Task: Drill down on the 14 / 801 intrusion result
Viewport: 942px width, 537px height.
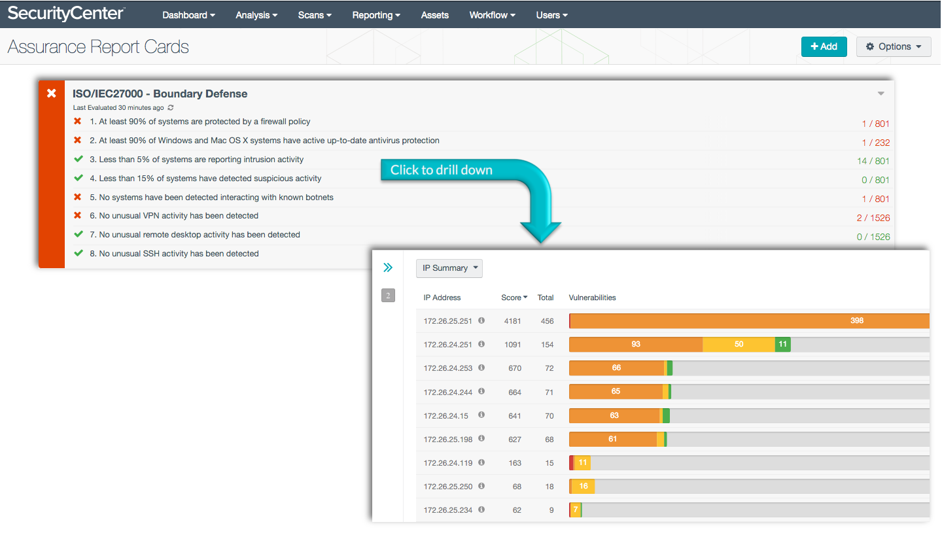Action: [873, 161]
